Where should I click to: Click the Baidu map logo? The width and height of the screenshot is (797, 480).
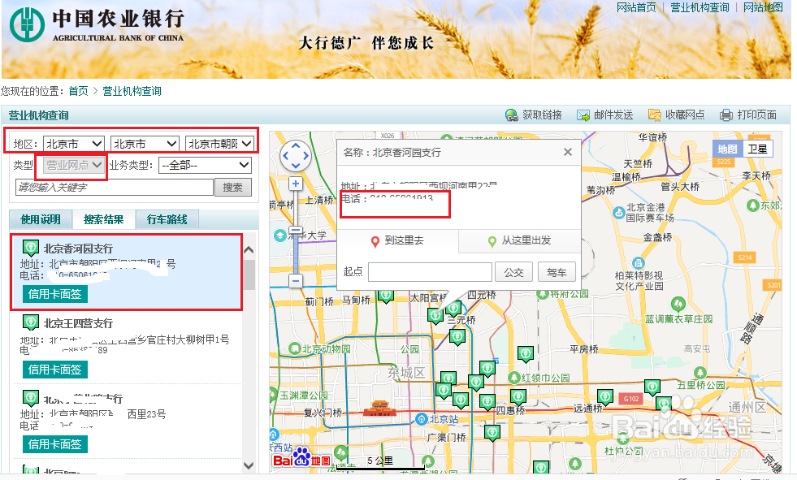(301, 457)
